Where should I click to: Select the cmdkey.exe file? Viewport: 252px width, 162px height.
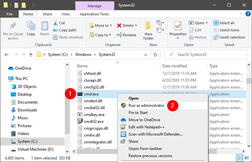[91, 115]
